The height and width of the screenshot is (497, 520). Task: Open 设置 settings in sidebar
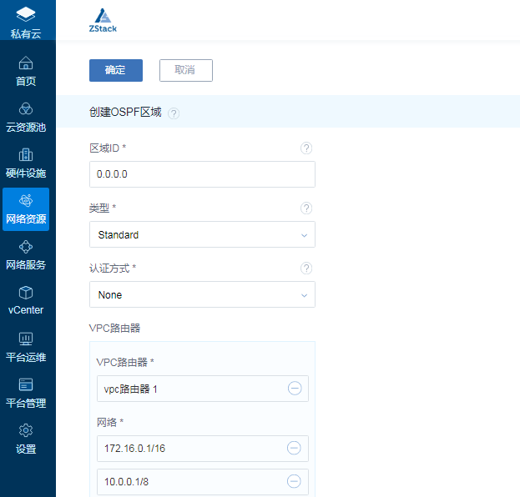pyautogui.click(x=26, y=439)
